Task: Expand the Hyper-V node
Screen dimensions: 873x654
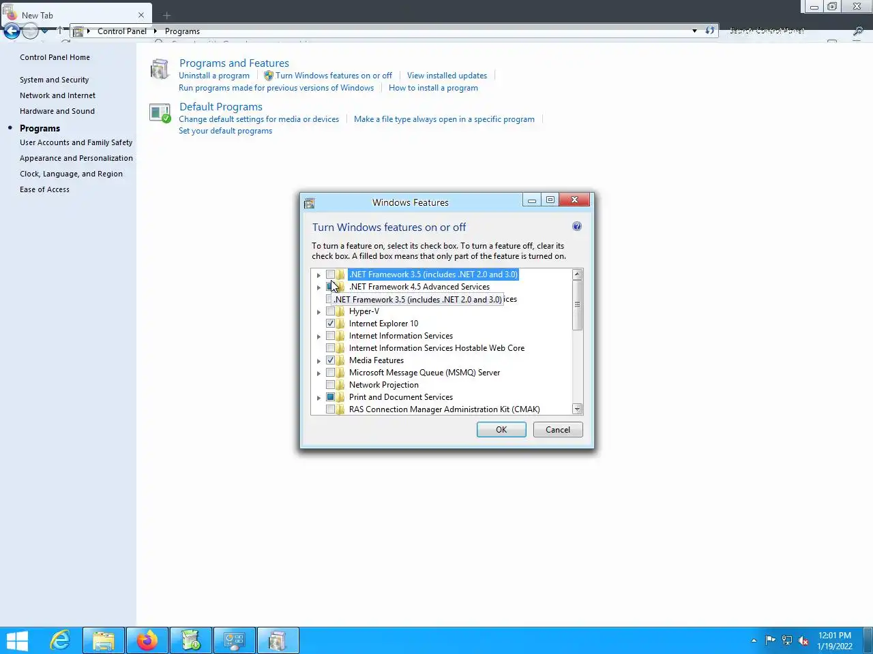Action: 319,312
